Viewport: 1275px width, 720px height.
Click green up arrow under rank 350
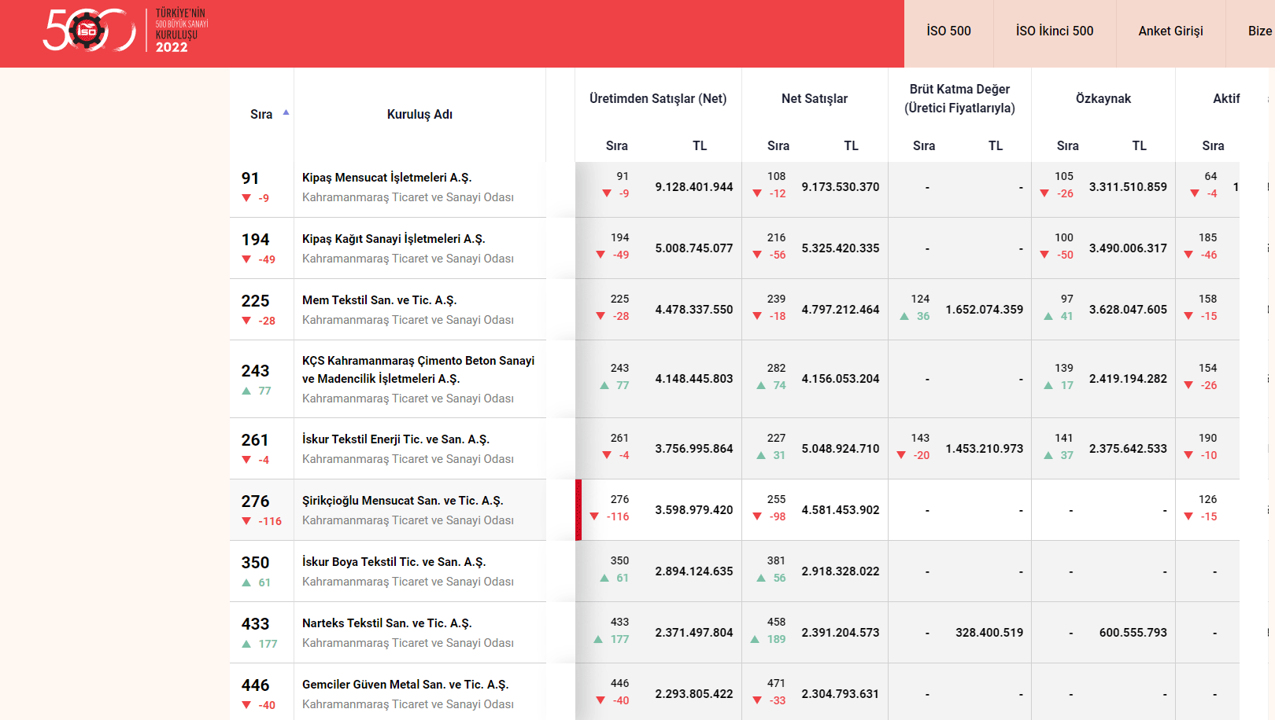[x=246, y=582]
